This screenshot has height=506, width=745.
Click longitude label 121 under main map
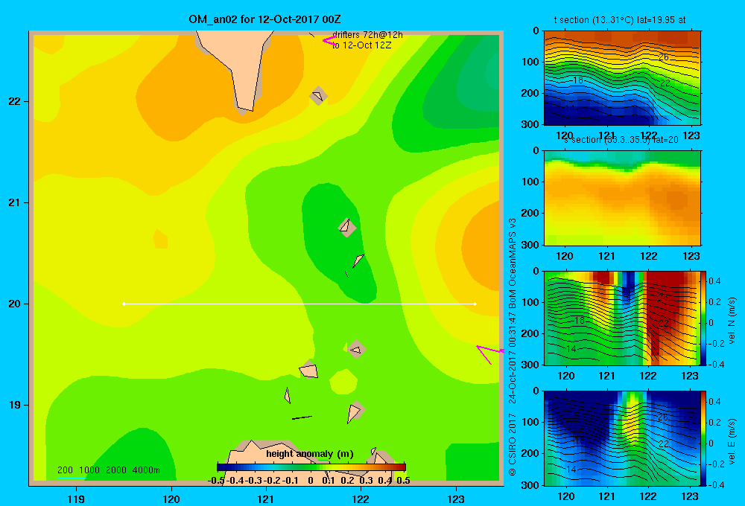tap(266, 499)
